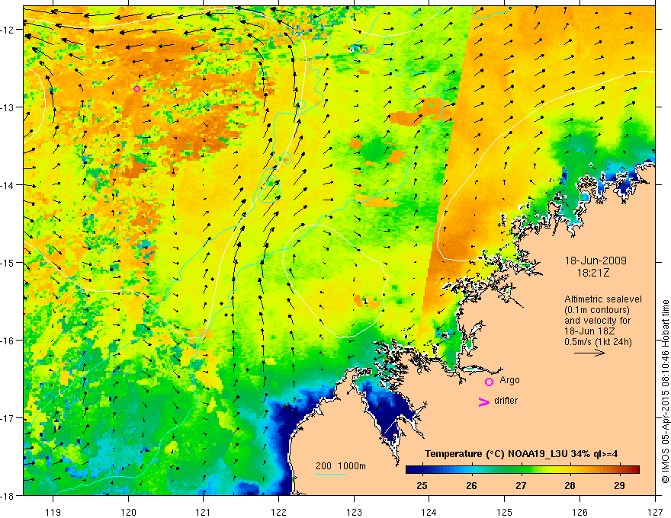Click the '18-Jun-2009' date label
The image size is (671, 518).
coord(596,261)
